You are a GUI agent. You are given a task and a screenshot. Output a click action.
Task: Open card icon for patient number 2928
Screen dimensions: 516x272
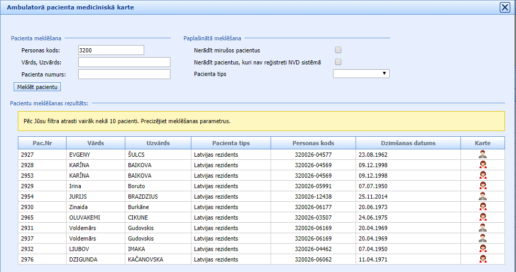coord(482,165)
